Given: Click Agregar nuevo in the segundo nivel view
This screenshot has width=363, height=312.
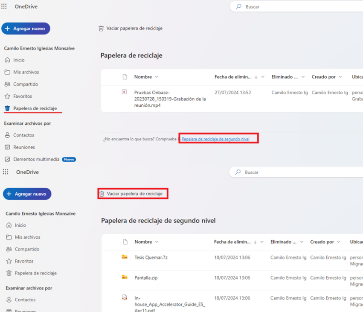Looking at the screenshot, I should pos(27,194).
